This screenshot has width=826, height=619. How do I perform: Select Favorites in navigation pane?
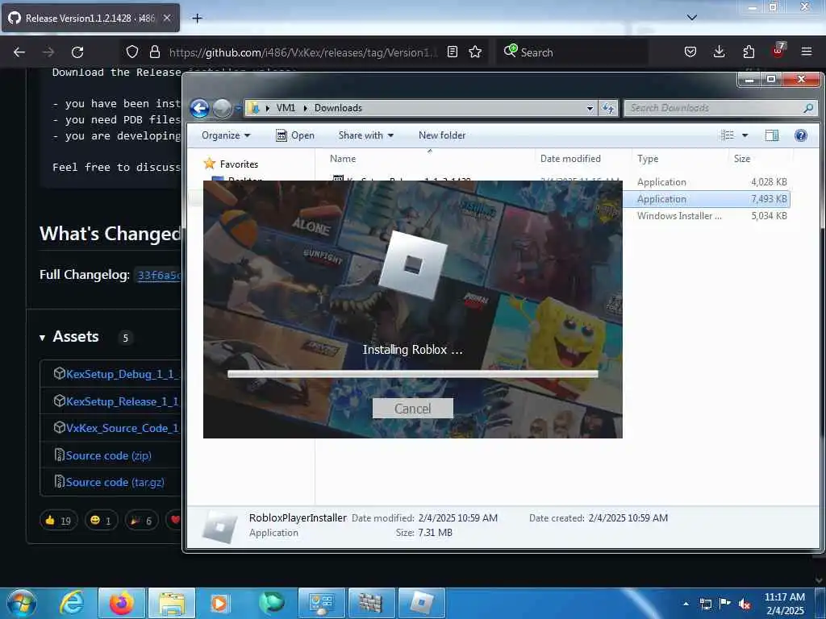point(239,164)
